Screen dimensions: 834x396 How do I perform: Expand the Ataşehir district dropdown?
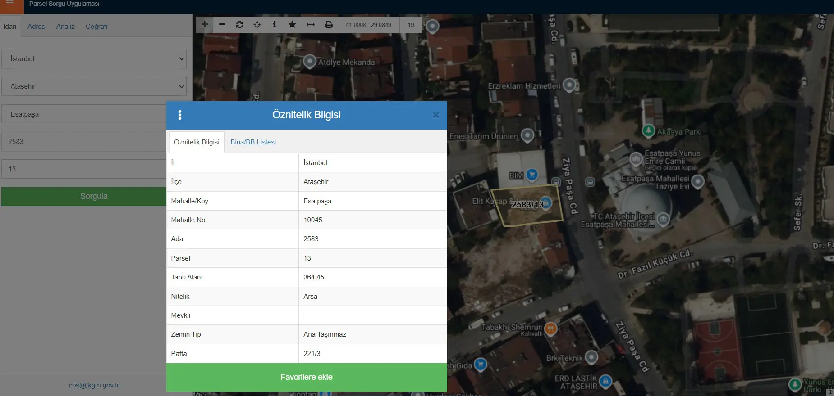point(94,86)
